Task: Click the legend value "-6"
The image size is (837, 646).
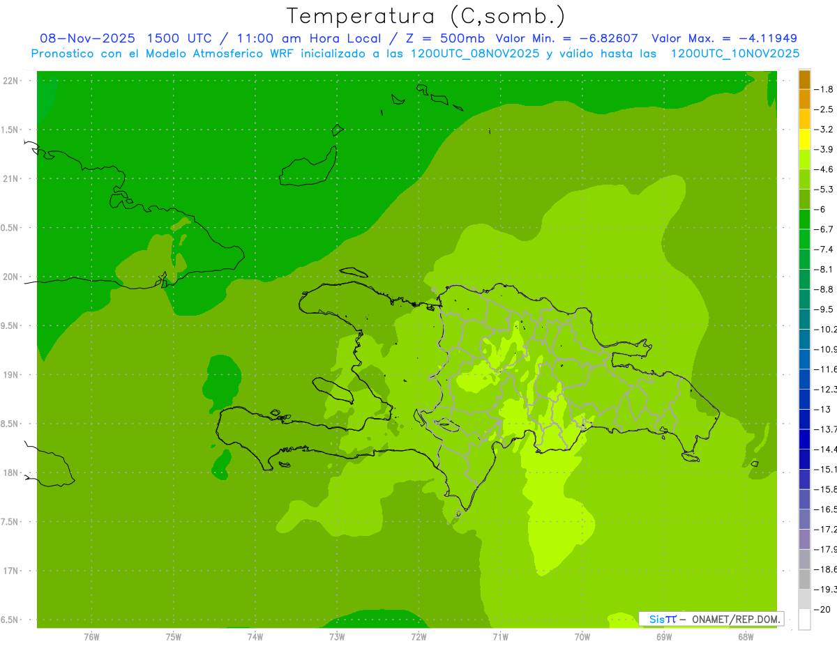Action: coord(819,209)
